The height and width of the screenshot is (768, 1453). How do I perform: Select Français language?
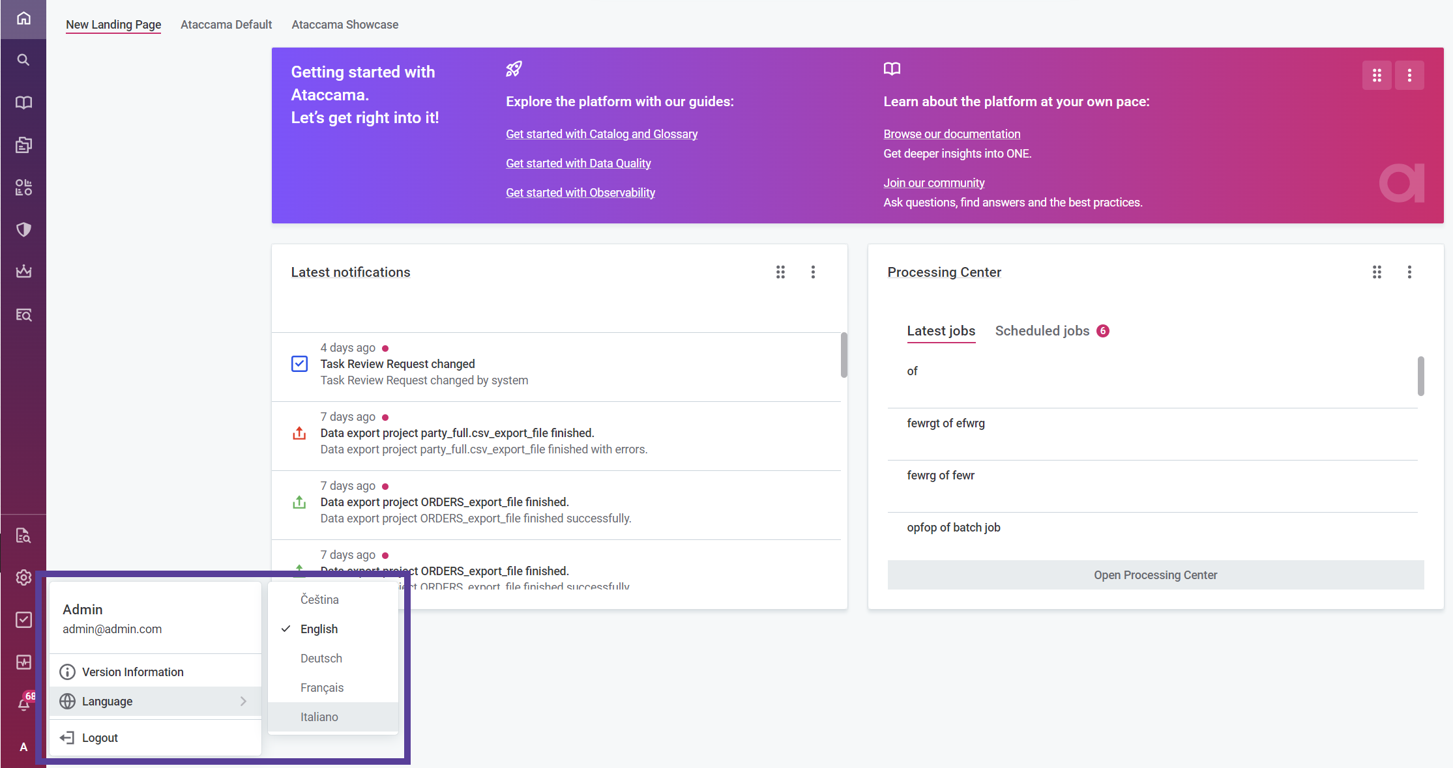pos(333,688)
